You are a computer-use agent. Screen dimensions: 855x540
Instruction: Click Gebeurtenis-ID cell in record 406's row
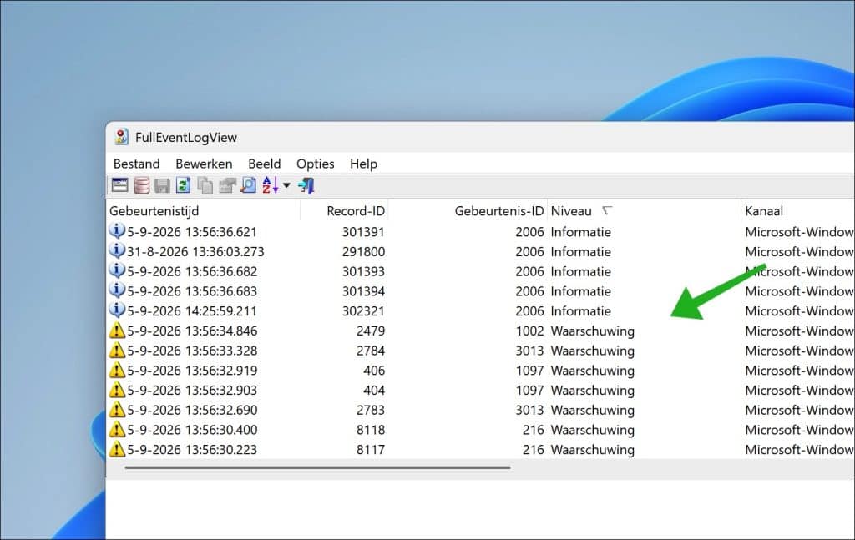(x=529, y=370)
